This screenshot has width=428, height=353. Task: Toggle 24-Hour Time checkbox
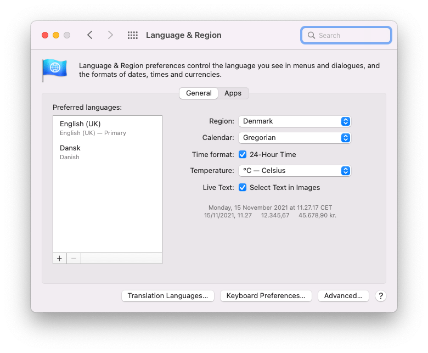pos(243,154)
